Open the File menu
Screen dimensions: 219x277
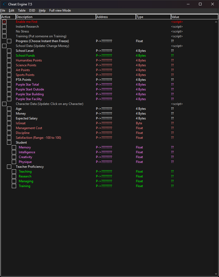tap(3, 10)
